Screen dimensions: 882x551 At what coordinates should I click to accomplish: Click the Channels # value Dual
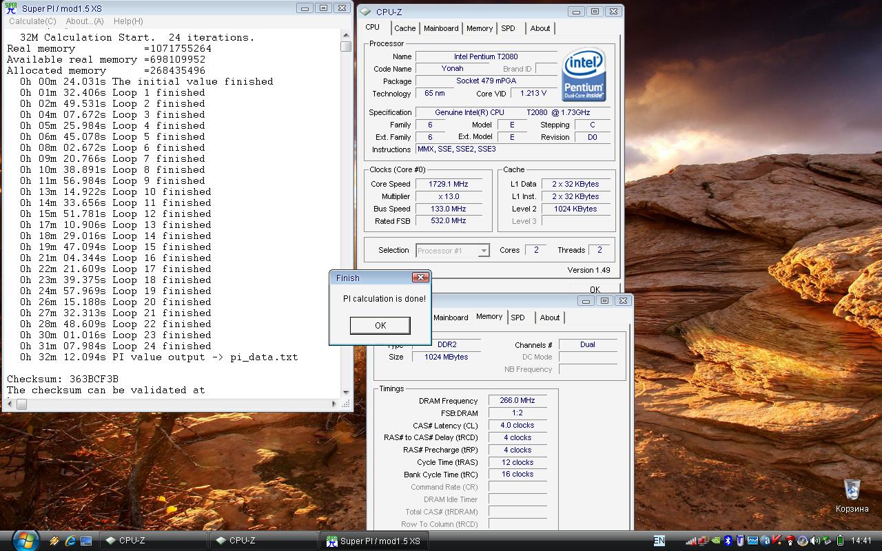click(x=588, y=344)
